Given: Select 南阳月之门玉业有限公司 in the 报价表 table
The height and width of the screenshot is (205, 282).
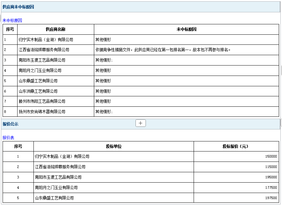Looking at the screenshot, I should [x=56, y=188].
